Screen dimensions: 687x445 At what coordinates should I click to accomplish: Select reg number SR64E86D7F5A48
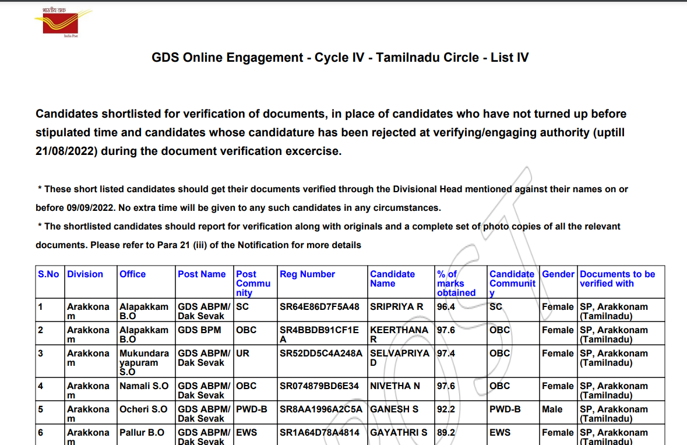coord(319,307)
